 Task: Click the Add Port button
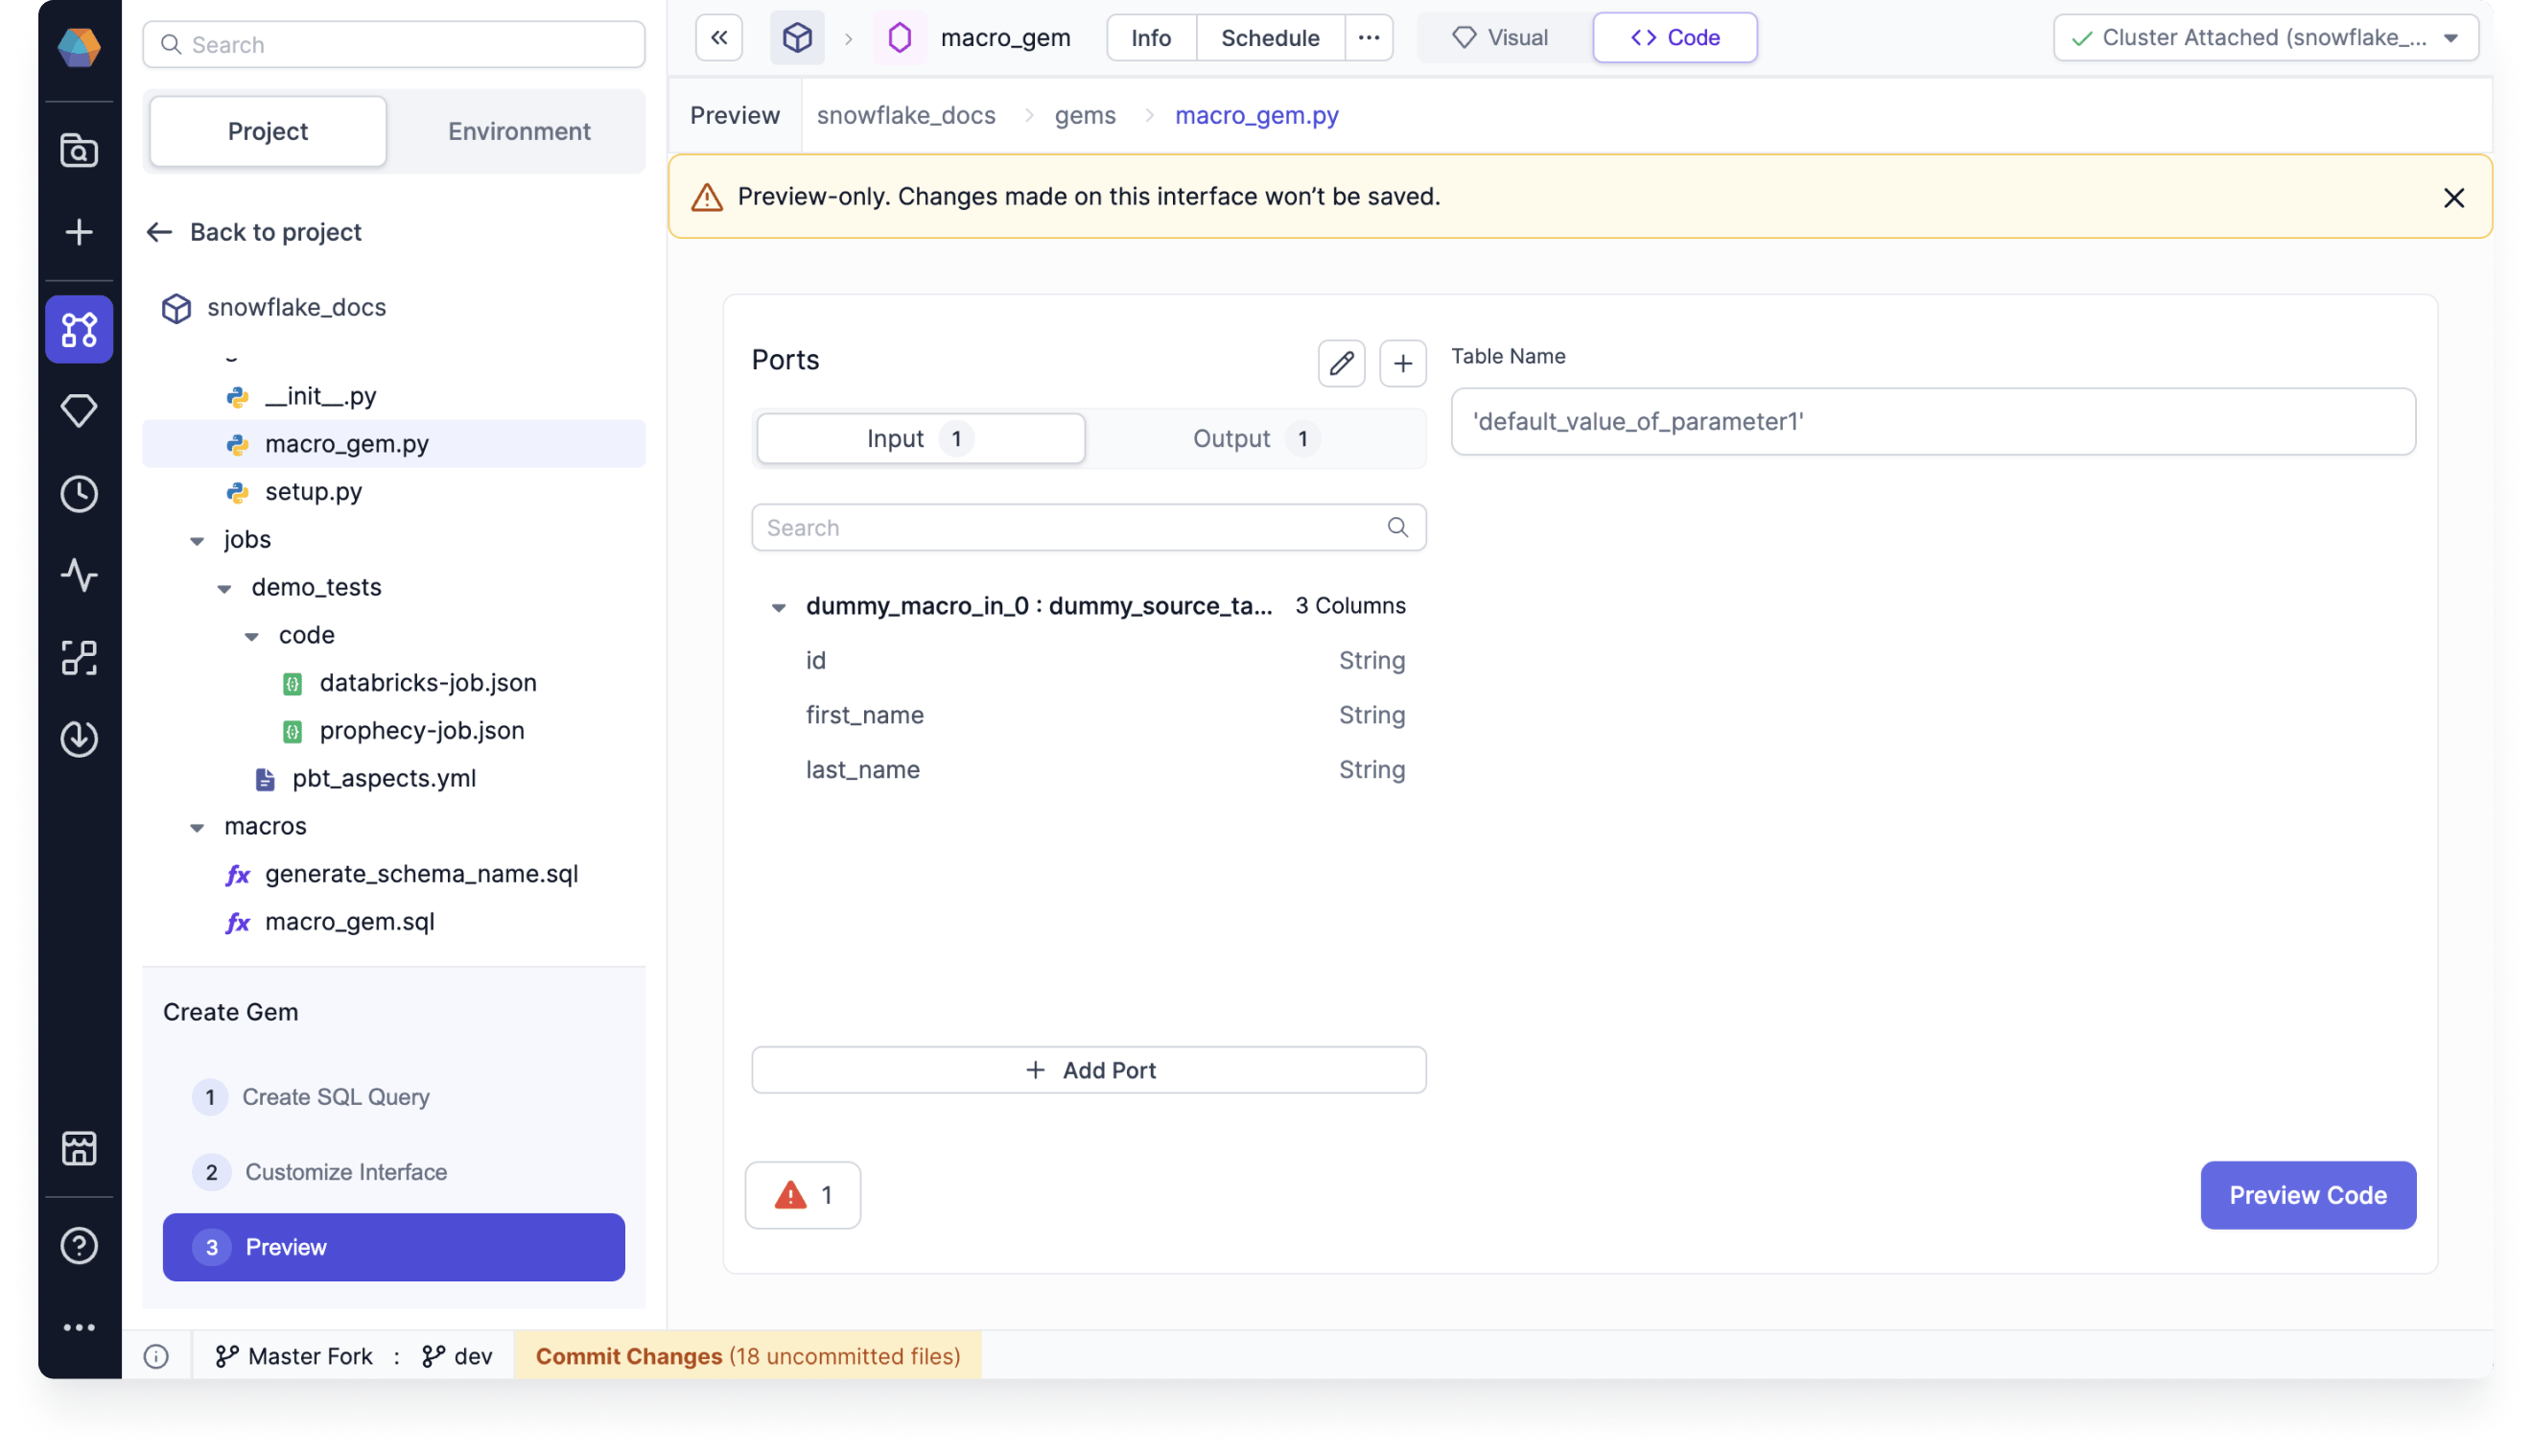pos(1089,1070)
